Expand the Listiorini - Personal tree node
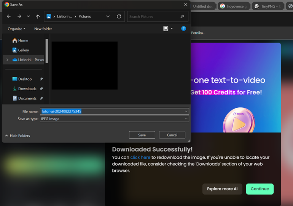 [7, 60]
